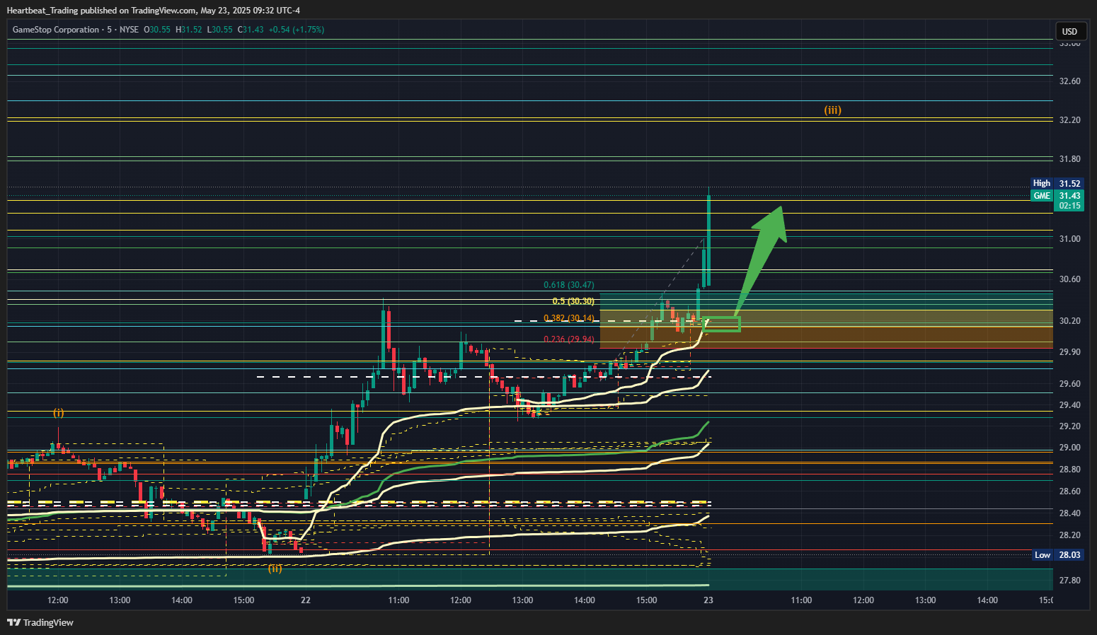
Task: Select the low value L30.55 in legend
Action: [x=219, y=30]
